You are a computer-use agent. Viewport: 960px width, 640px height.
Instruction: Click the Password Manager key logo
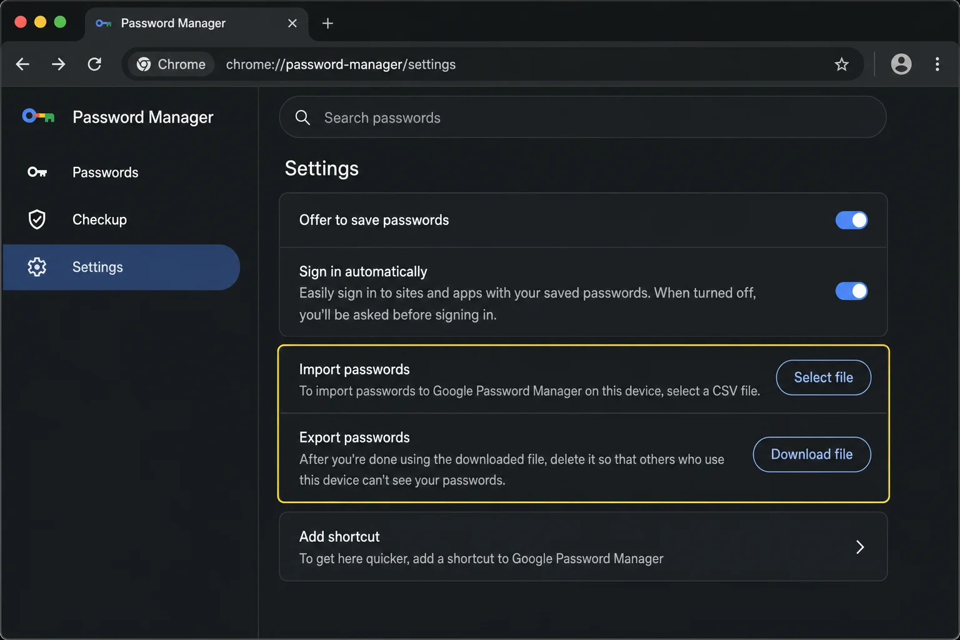38,116
